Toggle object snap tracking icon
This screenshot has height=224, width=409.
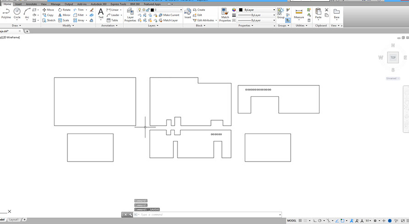(337, 221)
